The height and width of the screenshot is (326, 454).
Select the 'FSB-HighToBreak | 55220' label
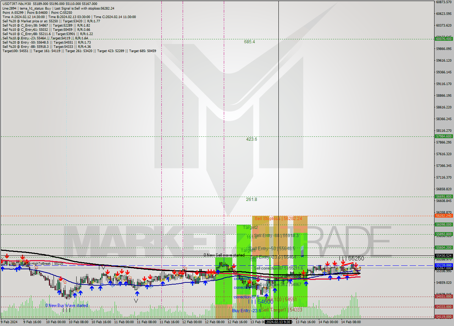click(x=43, y=264)
